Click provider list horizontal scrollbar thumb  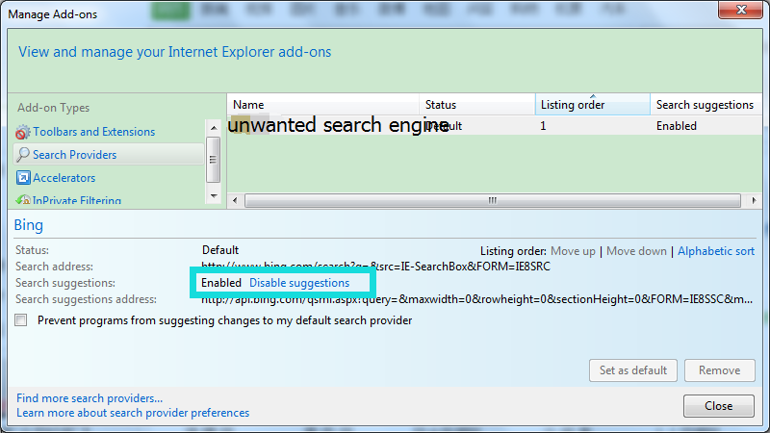[493, 200]
